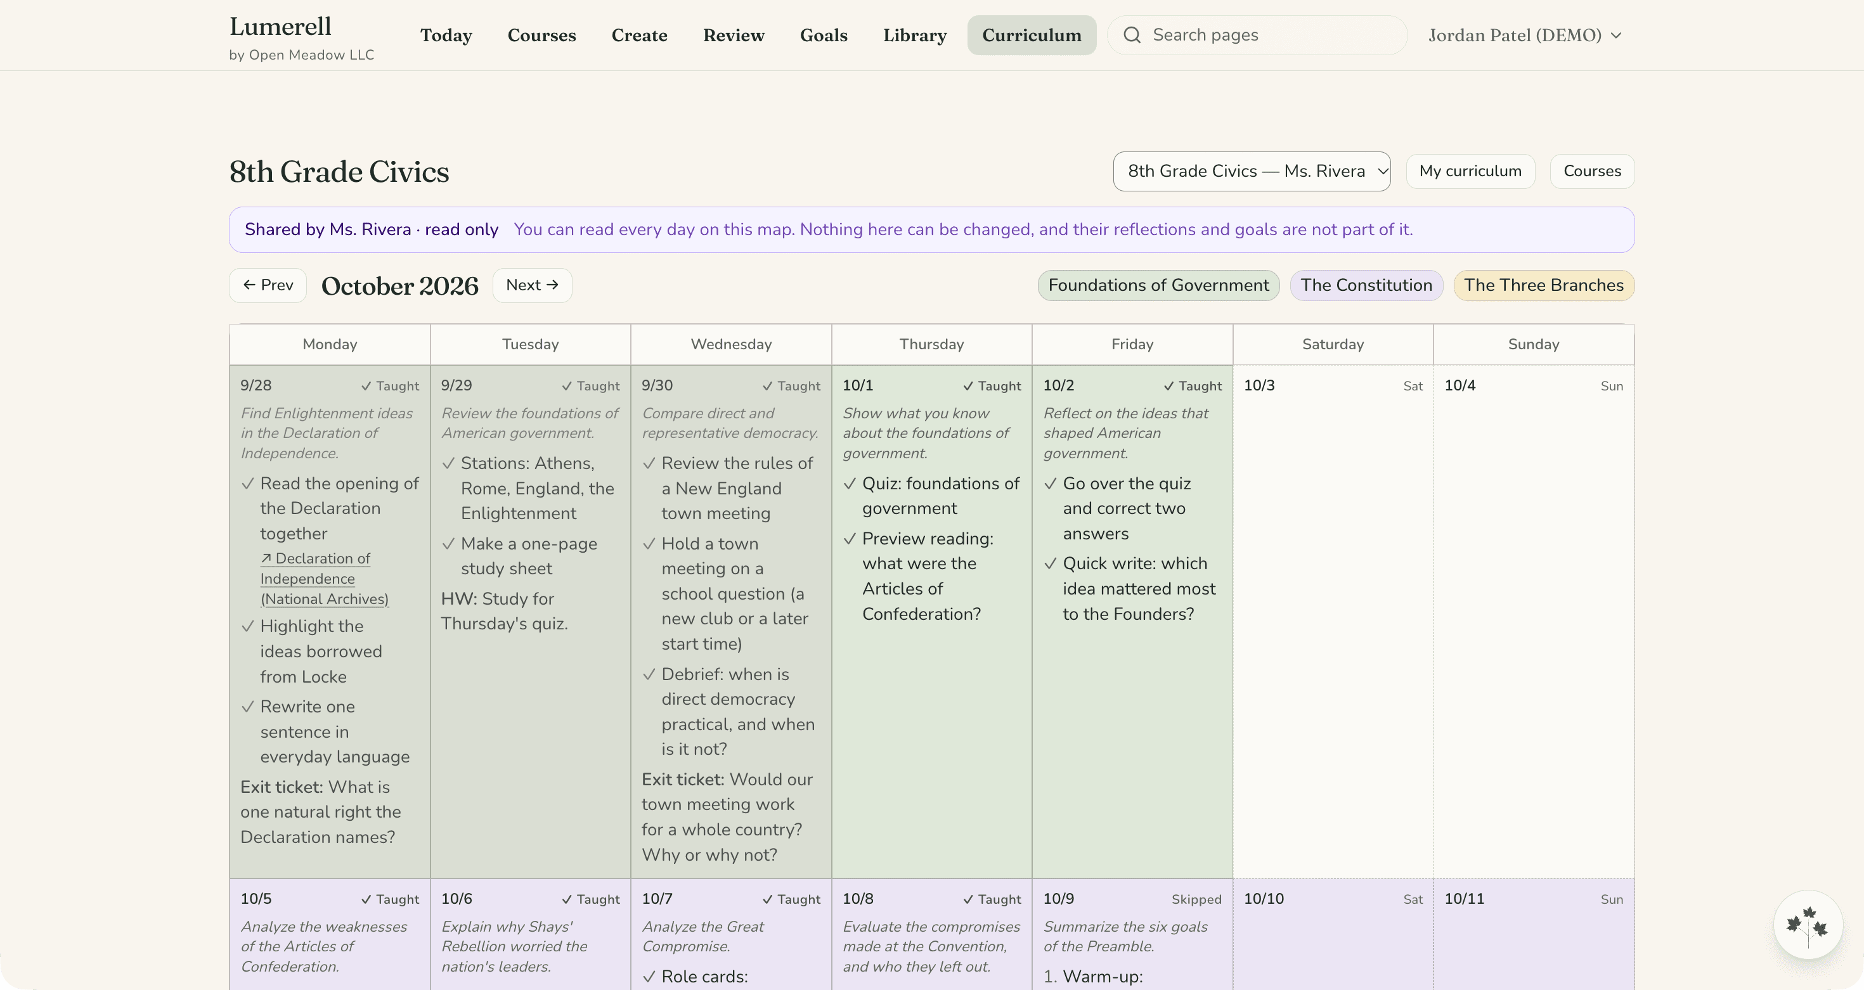
Task: Click the Taught status on 9/28
Action: [390, 386]
